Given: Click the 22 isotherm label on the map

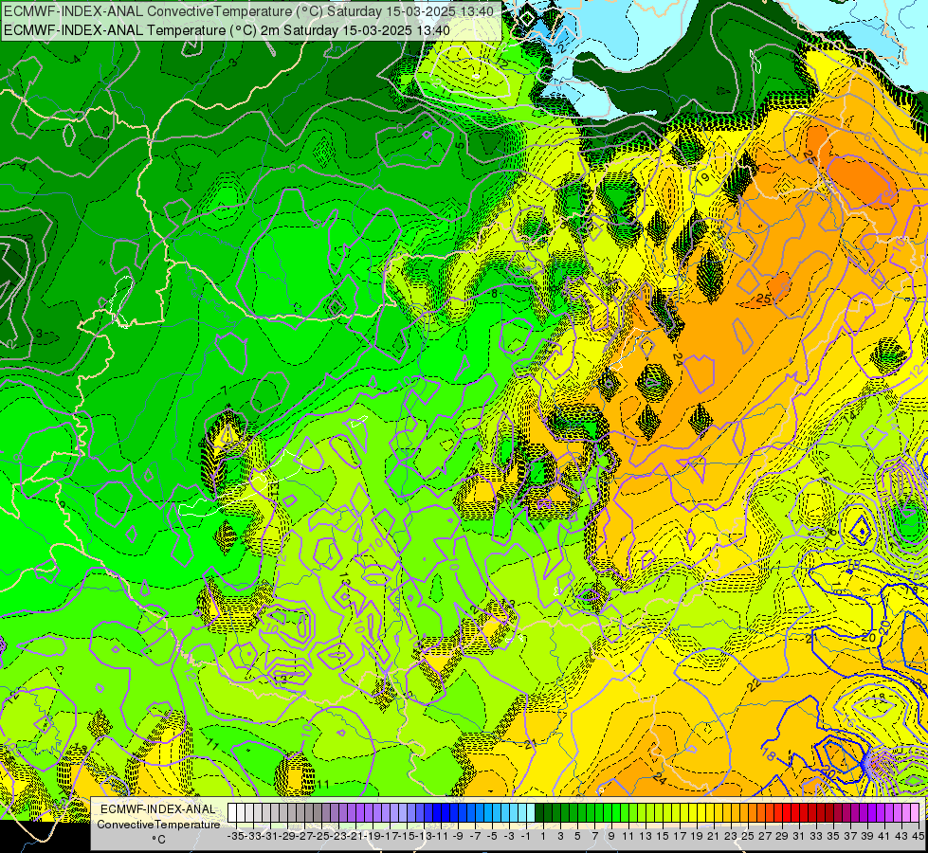Looking at the screenshot, I should pos(754,685).
